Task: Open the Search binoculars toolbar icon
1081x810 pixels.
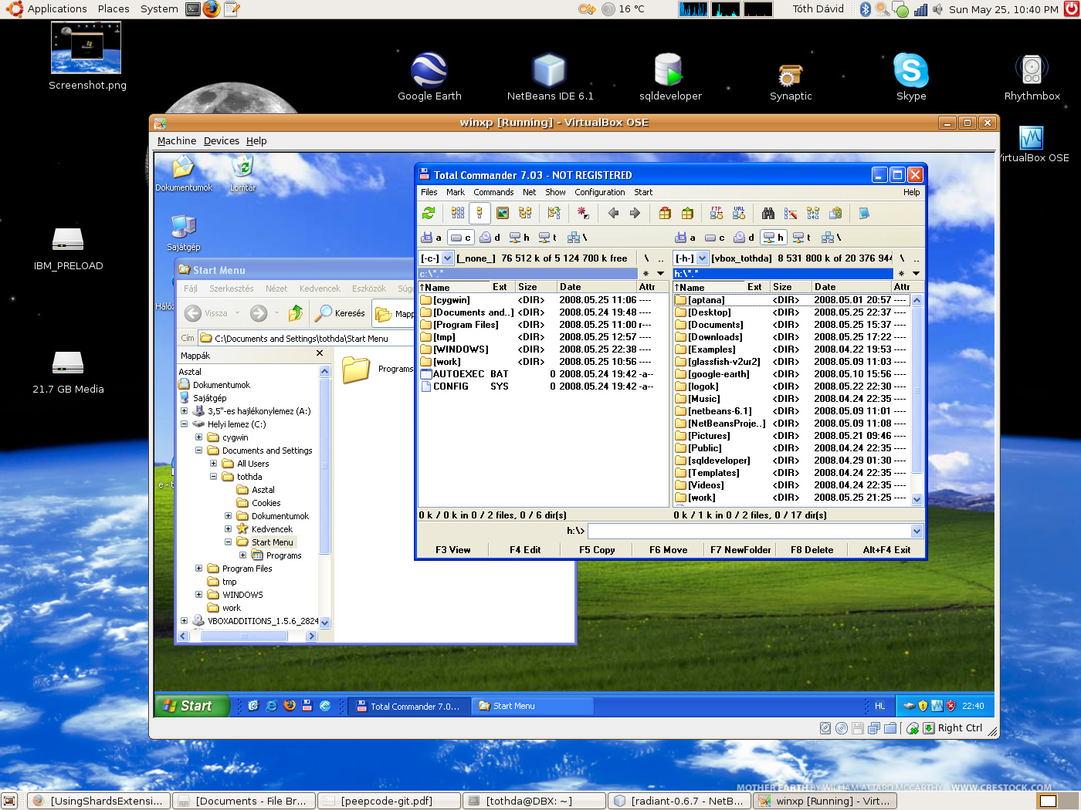Action: 768,213
